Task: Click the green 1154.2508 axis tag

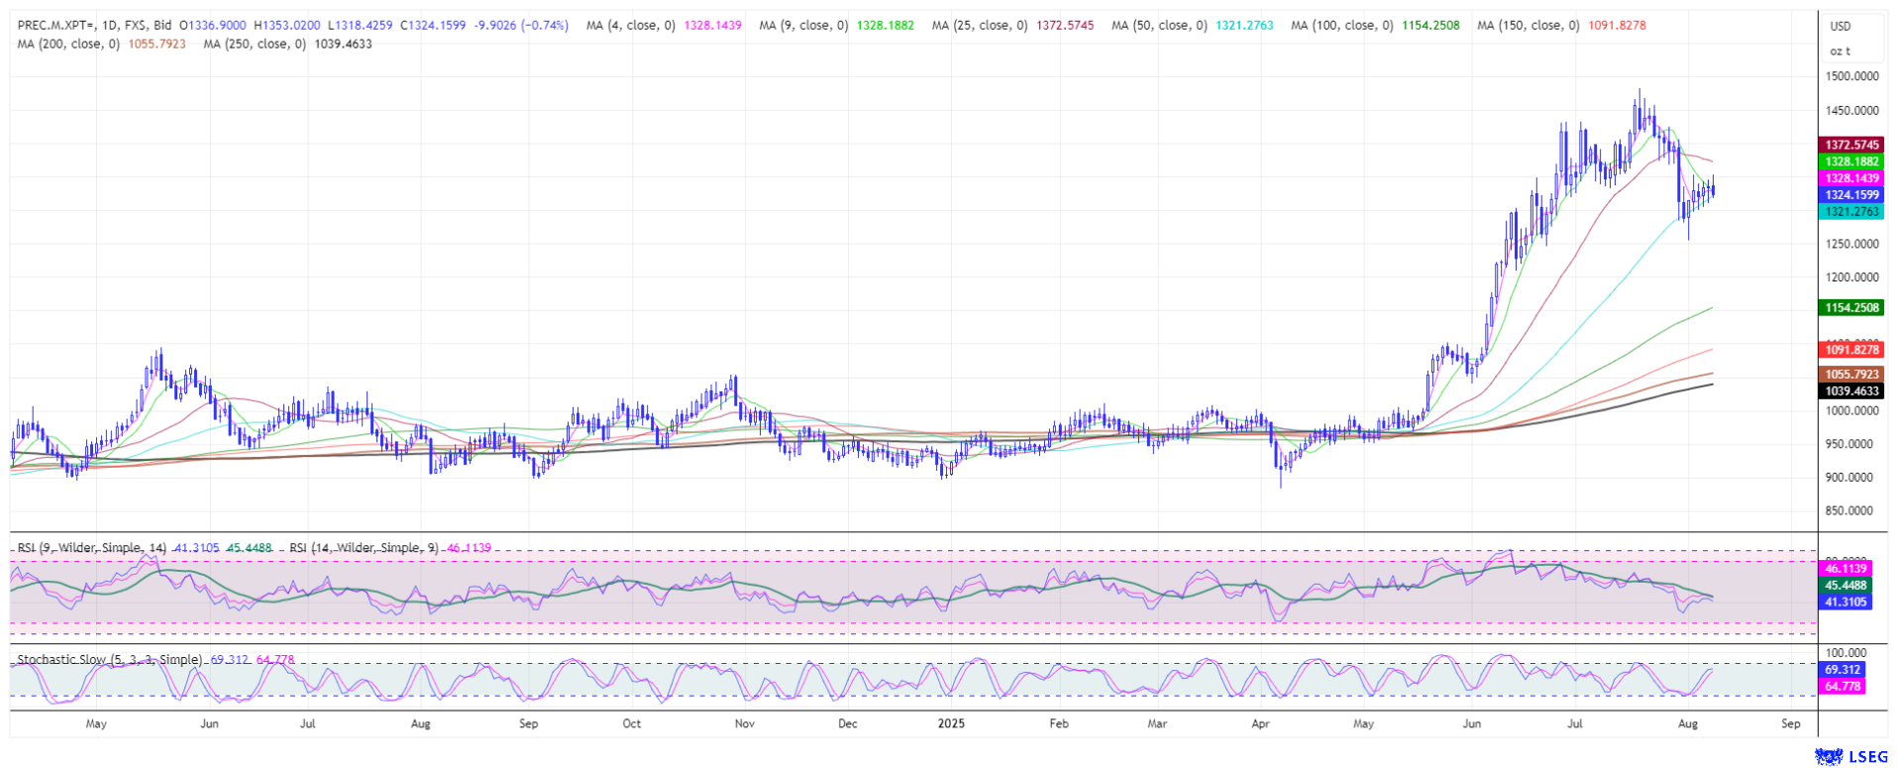Action: click(1852, 308)
